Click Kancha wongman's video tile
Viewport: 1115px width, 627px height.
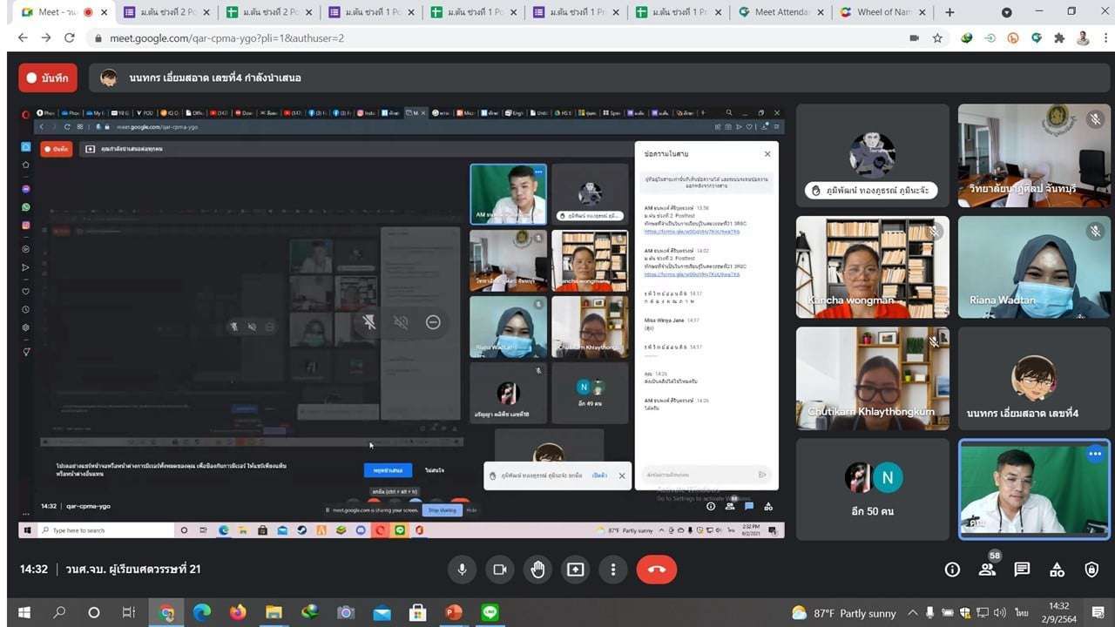(872, 267)
